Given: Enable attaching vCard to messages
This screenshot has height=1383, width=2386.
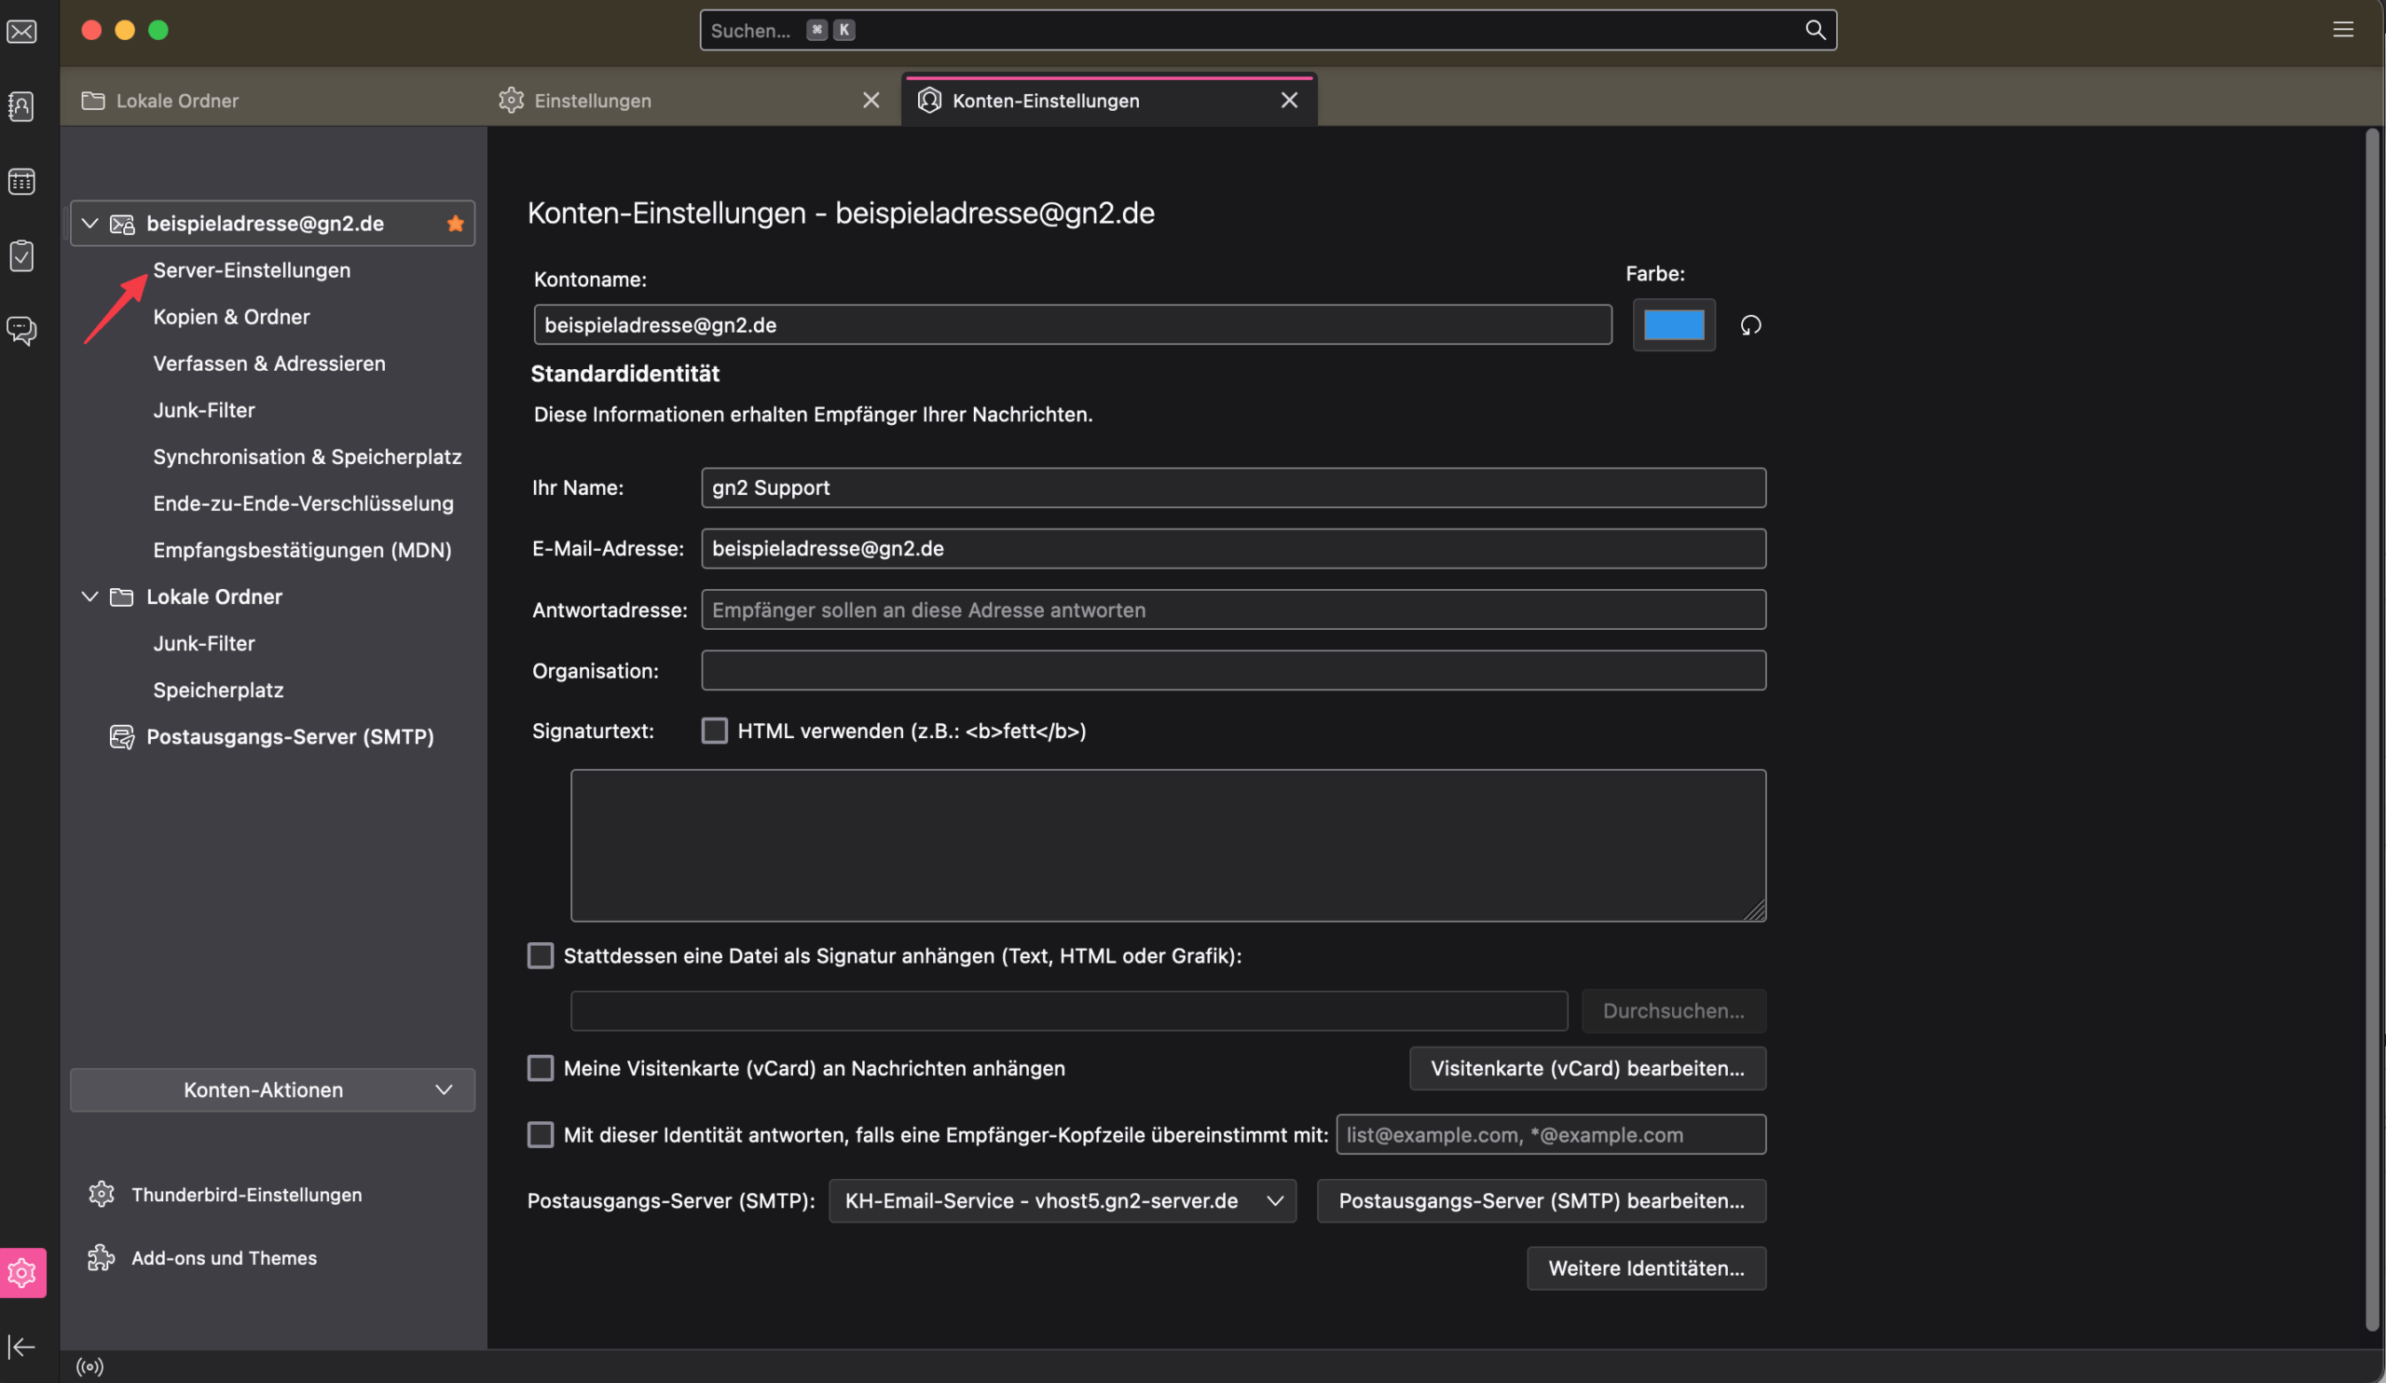Looking at the screenshot, I should 541,1069.
